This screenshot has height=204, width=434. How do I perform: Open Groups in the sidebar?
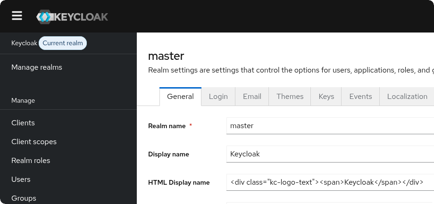[x=24, y=198]
